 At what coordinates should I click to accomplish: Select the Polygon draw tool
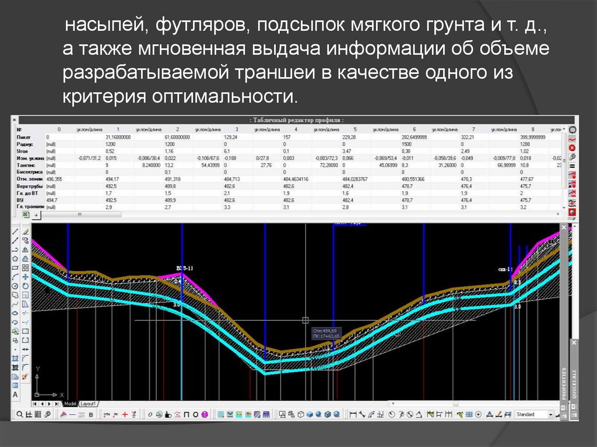tap(15, 259)
